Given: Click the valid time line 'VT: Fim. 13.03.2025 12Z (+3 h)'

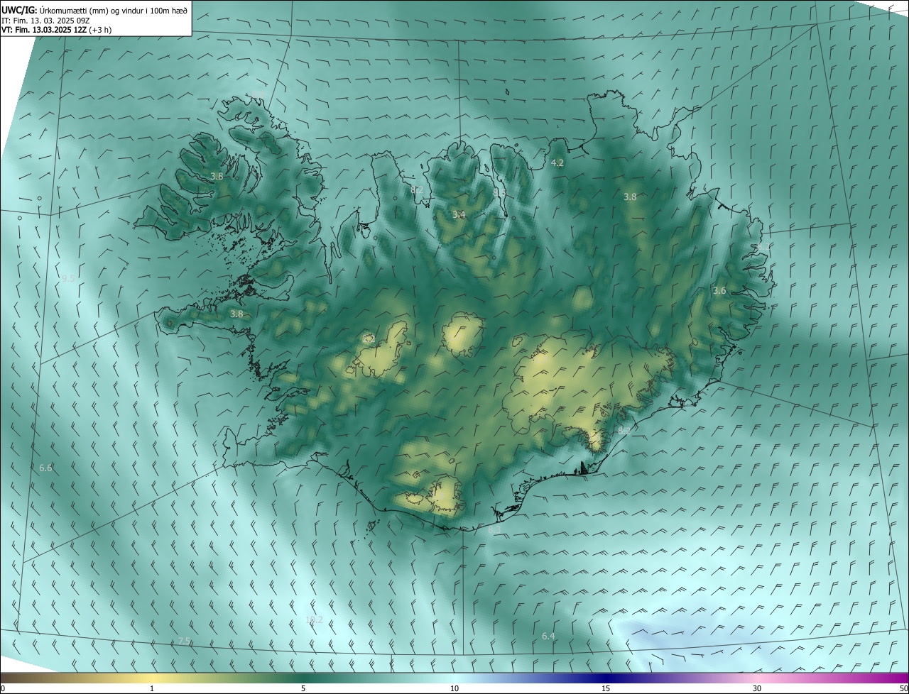Looking at the screenshot, I should pos(57,30).
